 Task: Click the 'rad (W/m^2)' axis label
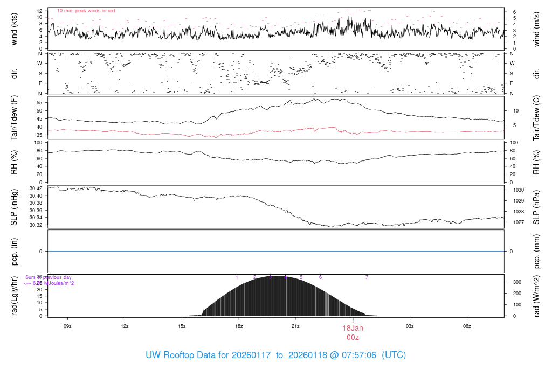coord(536,296)
